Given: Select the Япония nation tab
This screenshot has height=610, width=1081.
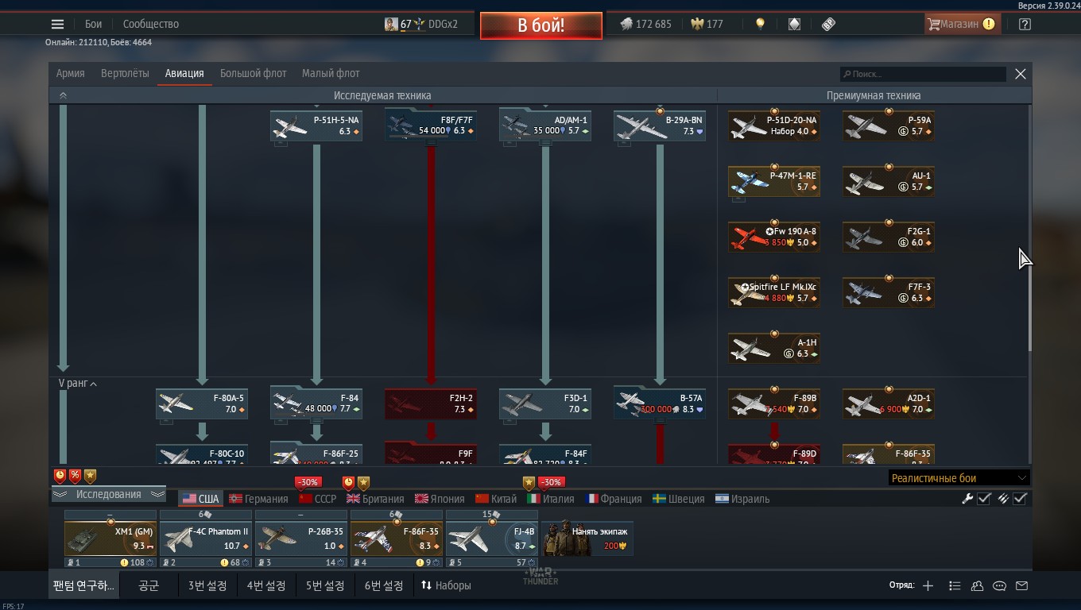Looking at the screenshot, I should 438,499.
